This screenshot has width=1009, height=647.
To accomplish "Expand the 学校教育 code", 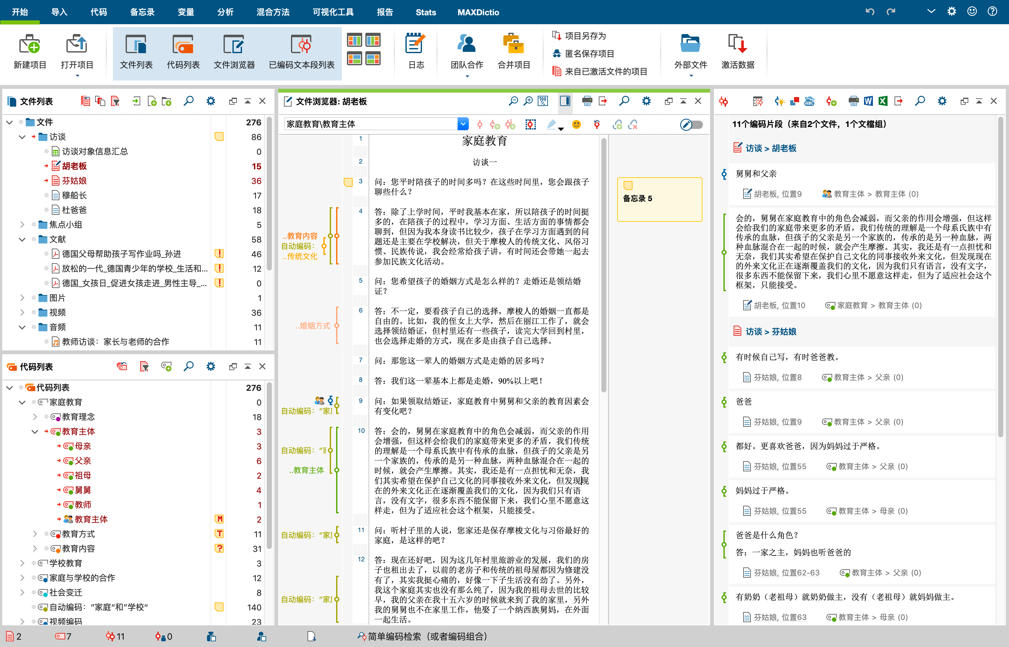I will coord(22,563).
